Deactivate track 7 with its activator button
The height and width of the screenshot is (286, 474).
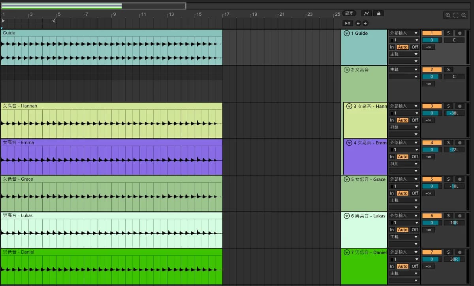[x=432, y=252]
